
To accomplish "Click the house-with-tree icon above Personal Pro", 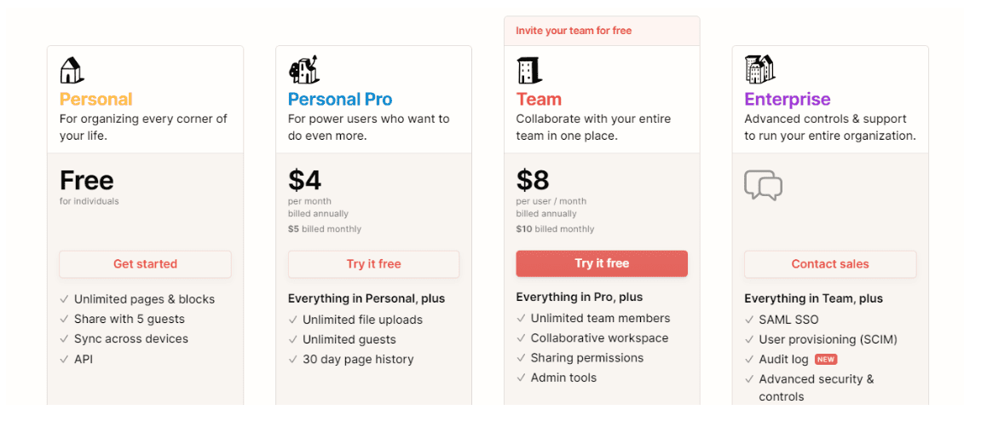I will 303,69.
